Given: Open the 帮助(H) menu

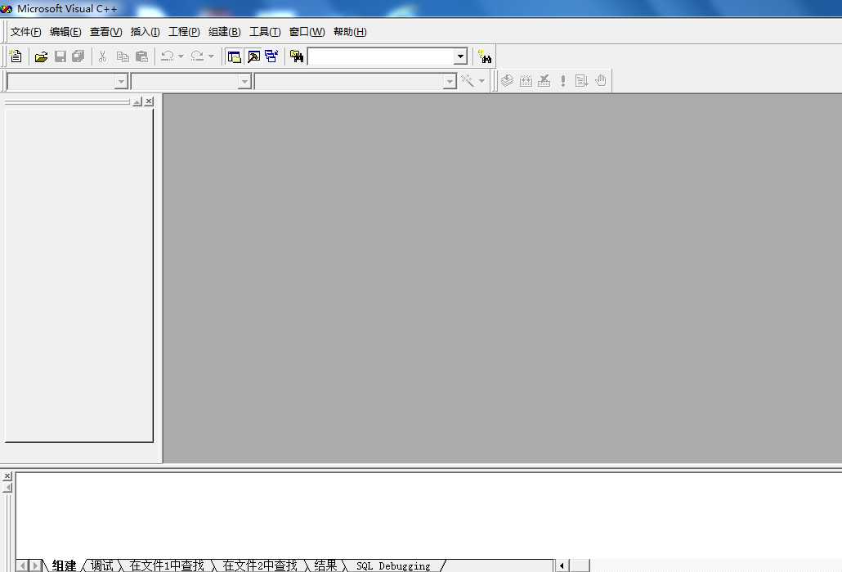Looking at the screenshot, I should [350, 32].
